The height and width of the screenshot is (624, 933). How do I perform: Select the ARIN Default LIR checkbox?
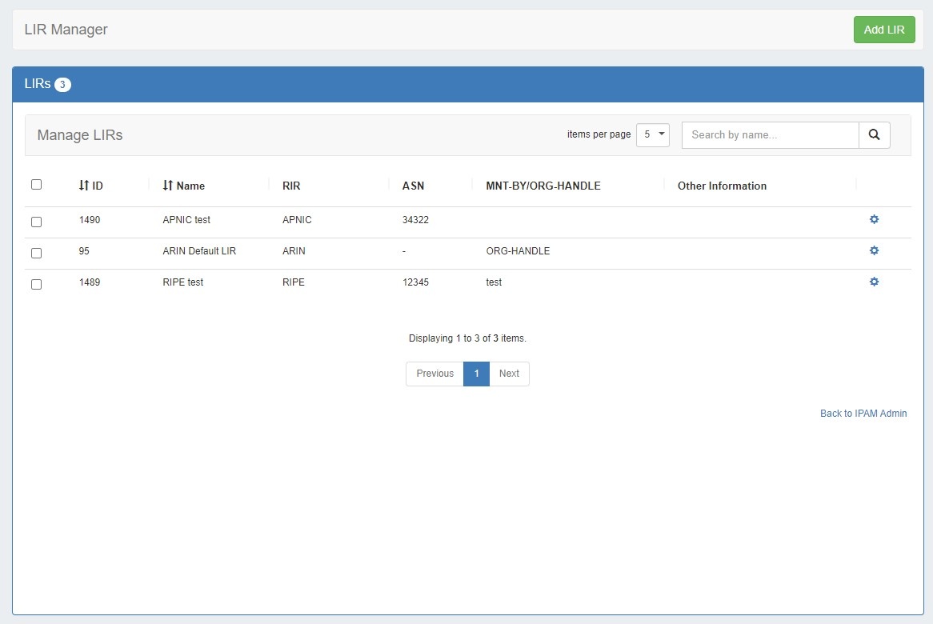tap(36, 253)
